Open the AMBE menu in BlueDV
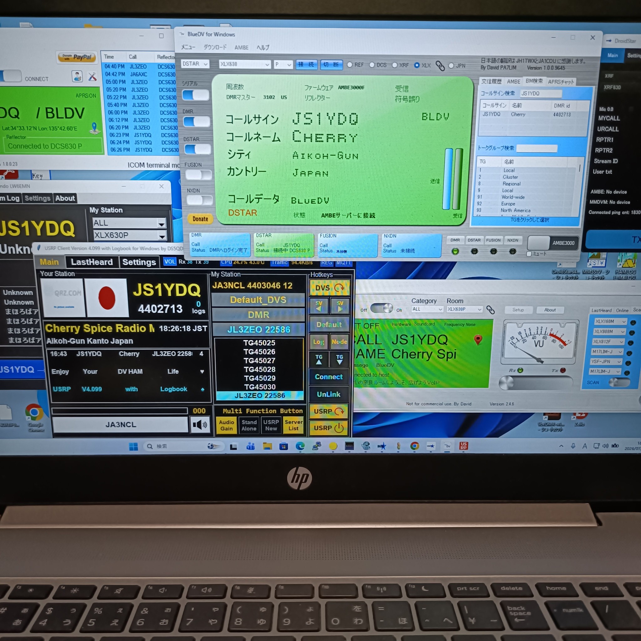The image size is (641, 641). point(242,48)
